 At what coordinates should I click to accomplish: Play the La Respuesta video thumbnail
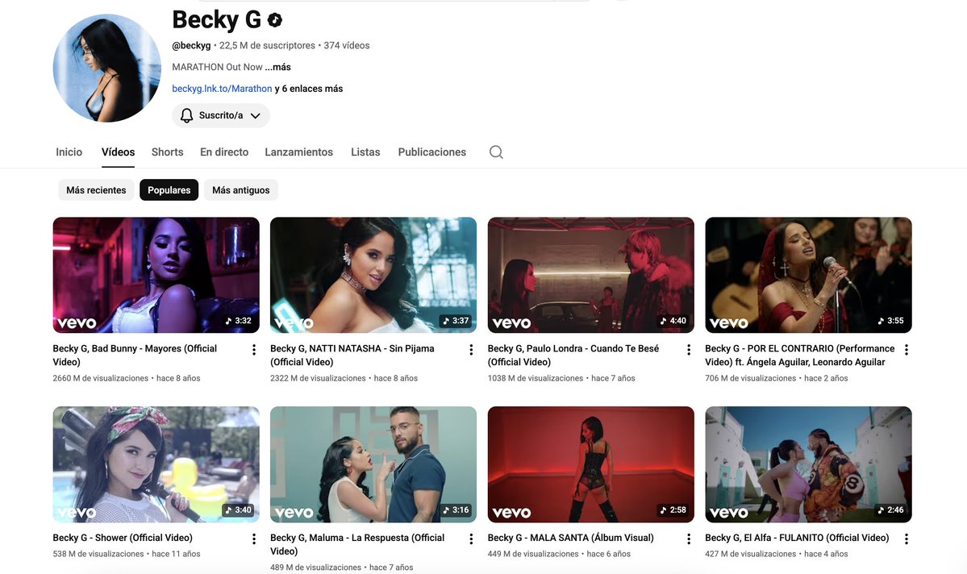pos(373,464)
